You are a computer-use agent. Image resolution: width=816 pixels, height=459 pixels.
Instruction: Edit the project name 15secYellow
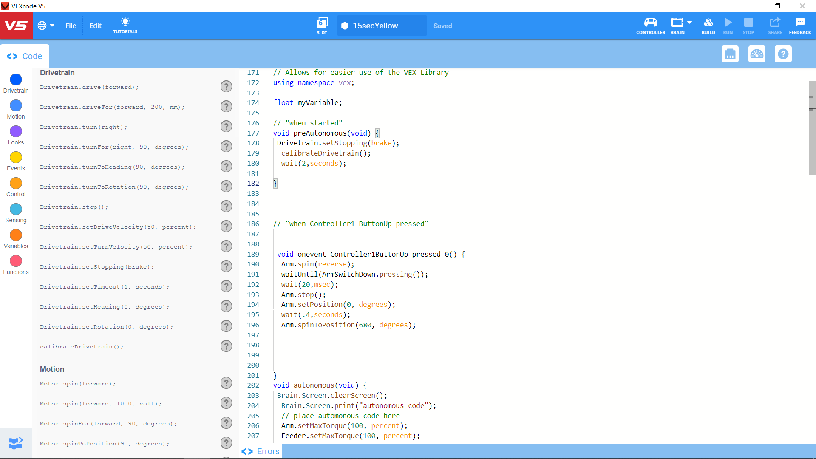pos(382,25)
